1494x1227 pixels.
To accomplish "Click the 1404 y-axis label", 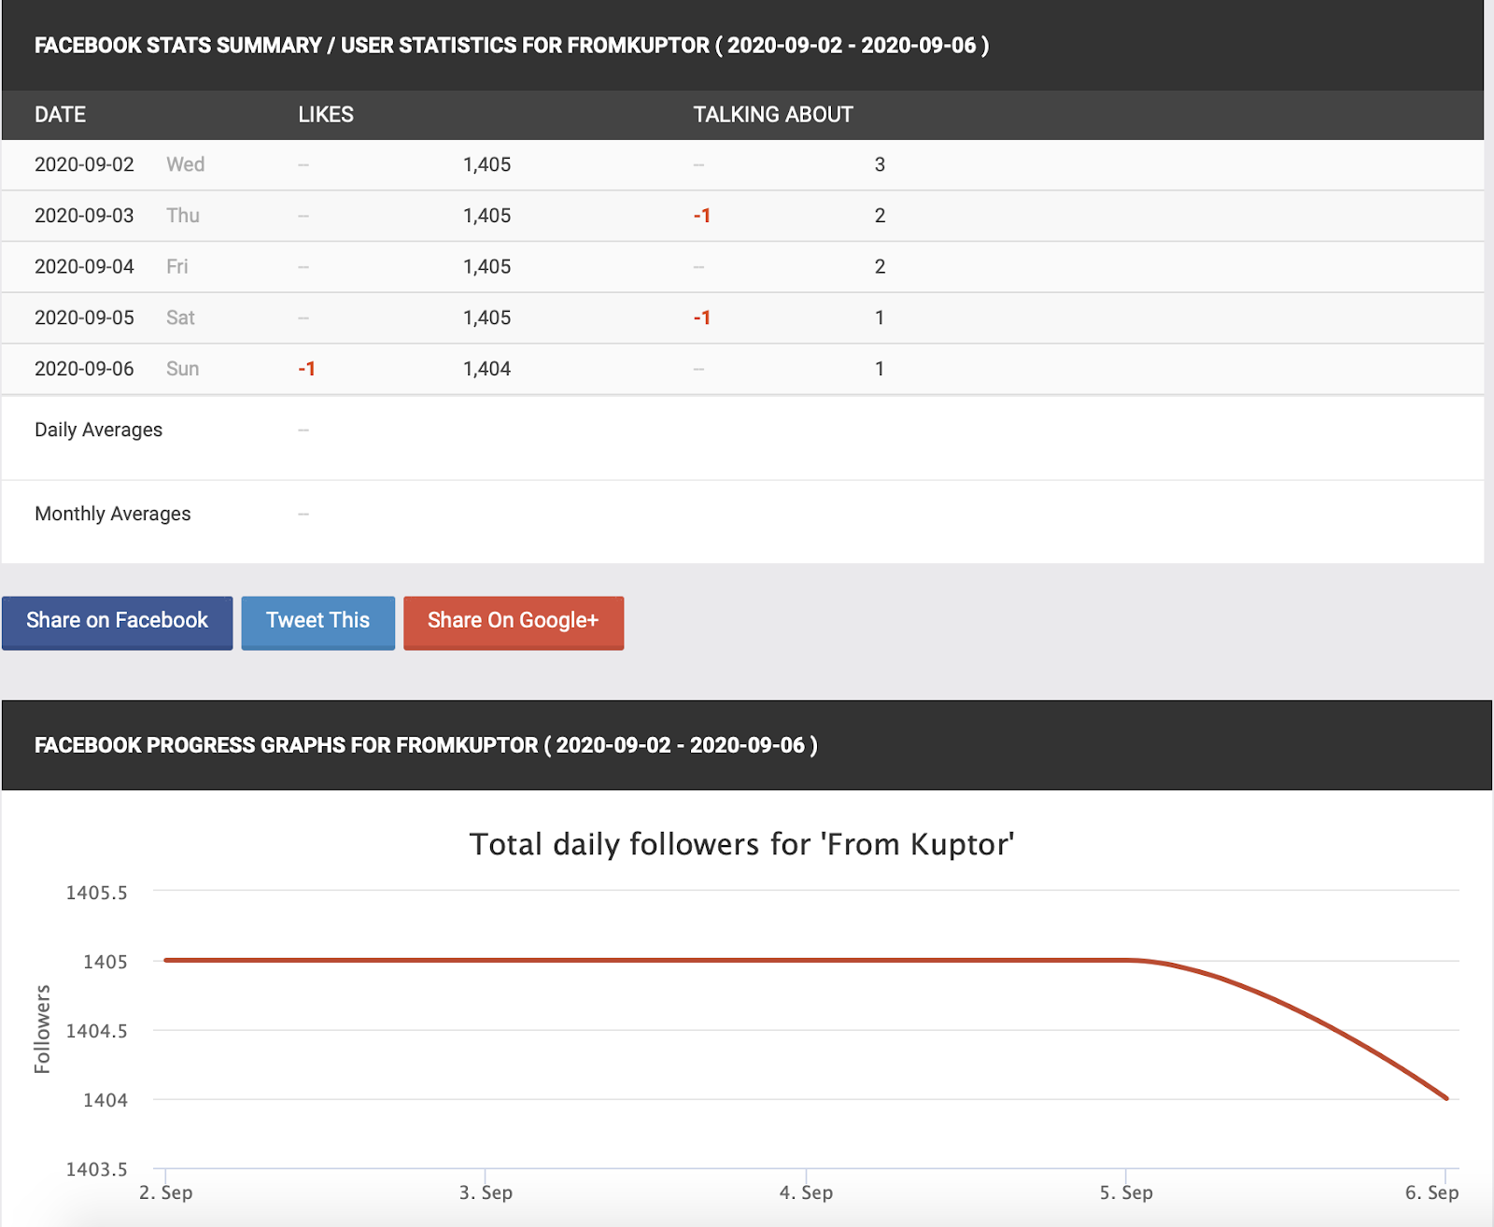I will 106,1100.
